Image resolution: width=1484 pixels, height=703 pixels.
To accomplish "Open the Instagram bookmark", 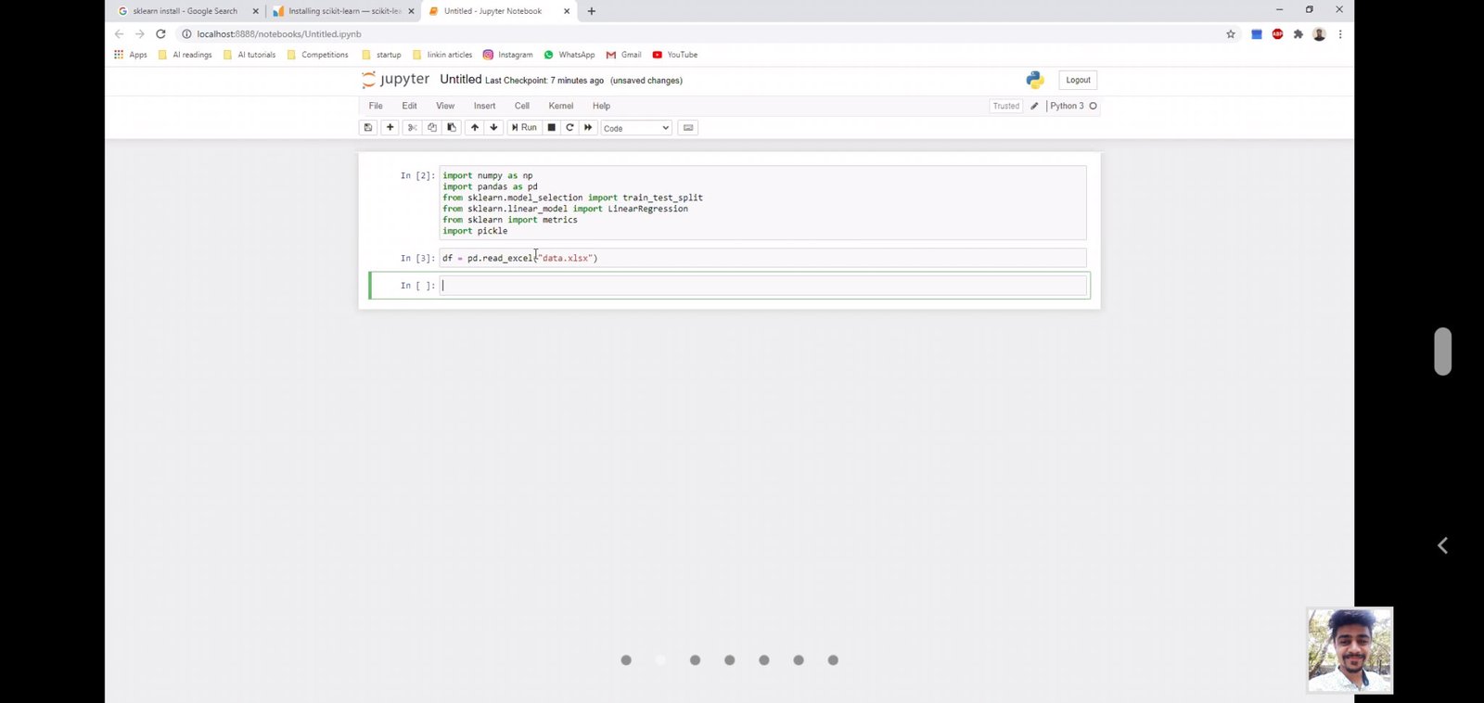I will point(507,55).
